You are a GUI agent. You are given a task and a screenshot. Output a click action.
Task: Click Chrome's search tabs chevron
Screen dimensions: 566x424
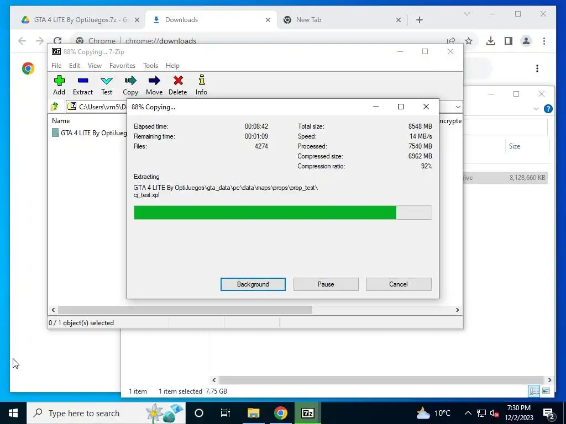pos(467,14)
